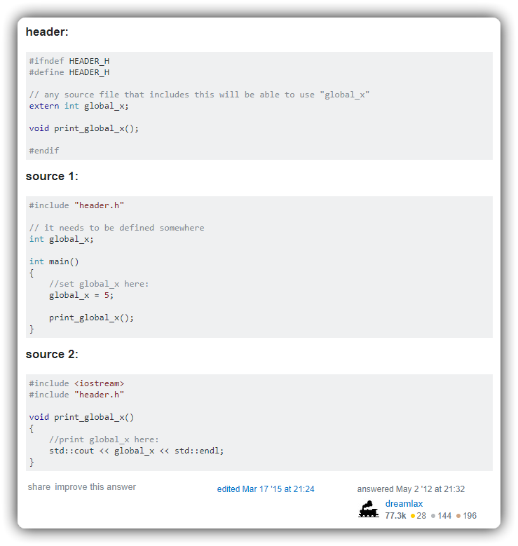Viewport: 518px width, 546px height.
Task: Click the answered May 2 '12 timestamp
Action: [x=411, y=489]
